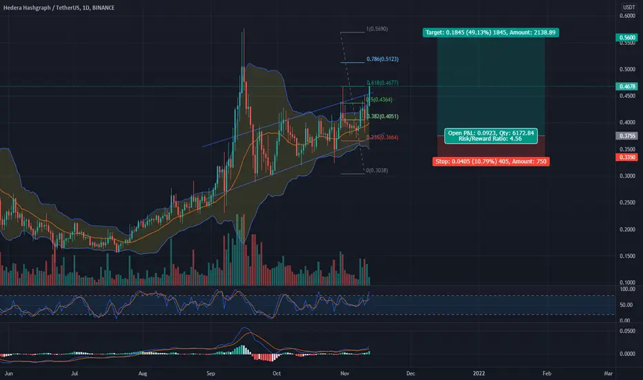The height and width of the screenshot is (380, 643).
Task: Click the Dec label on time axis
Action: [410, 373]
